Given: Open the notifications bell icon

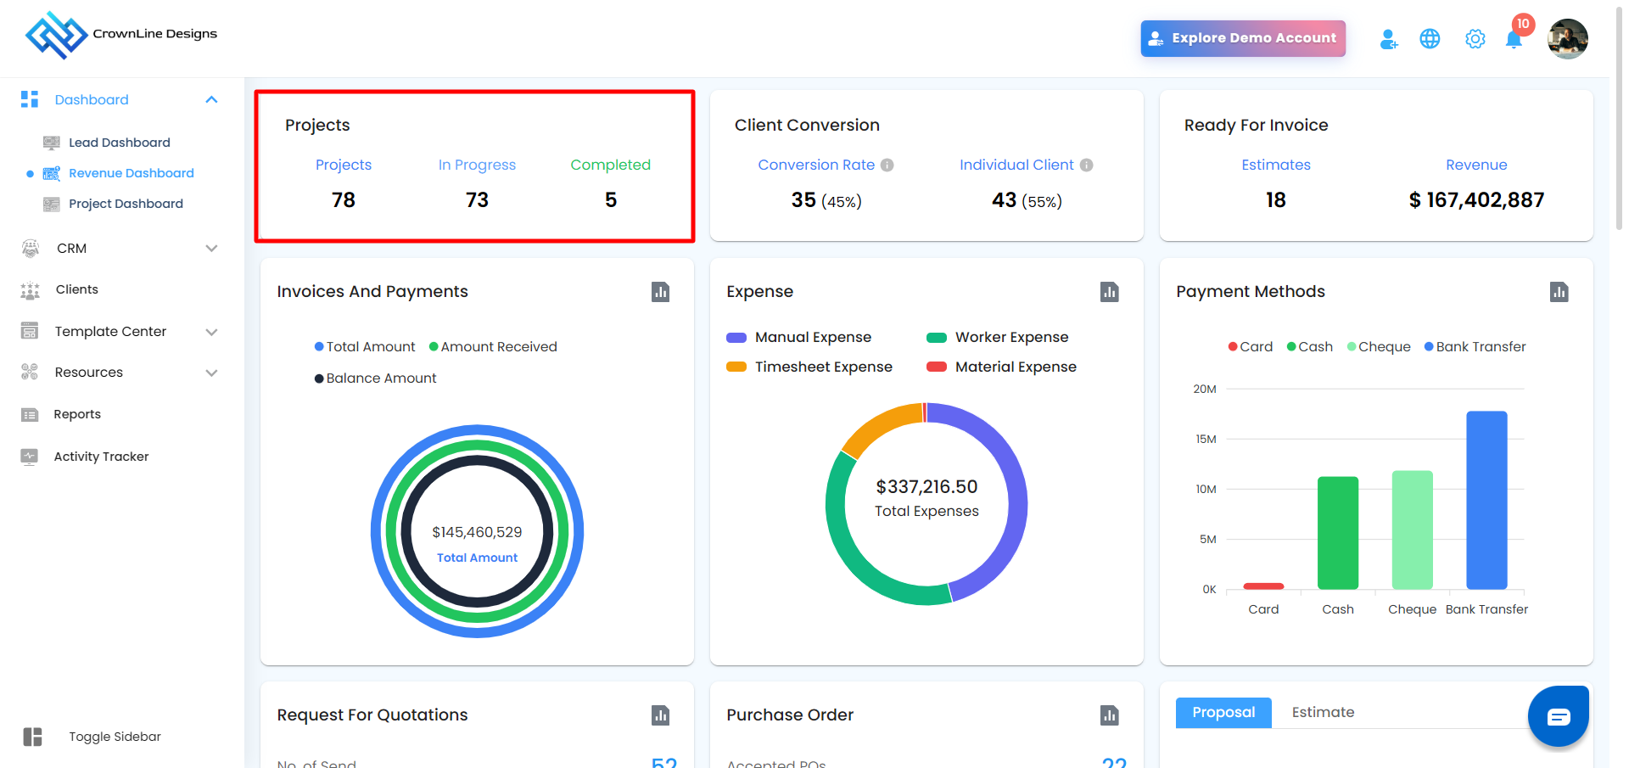Looking at the screenshot, I should pyautogui.click(x=1514, y=39).
